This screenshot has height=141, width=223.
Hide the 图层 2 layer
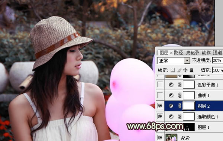tap(160, 106)
